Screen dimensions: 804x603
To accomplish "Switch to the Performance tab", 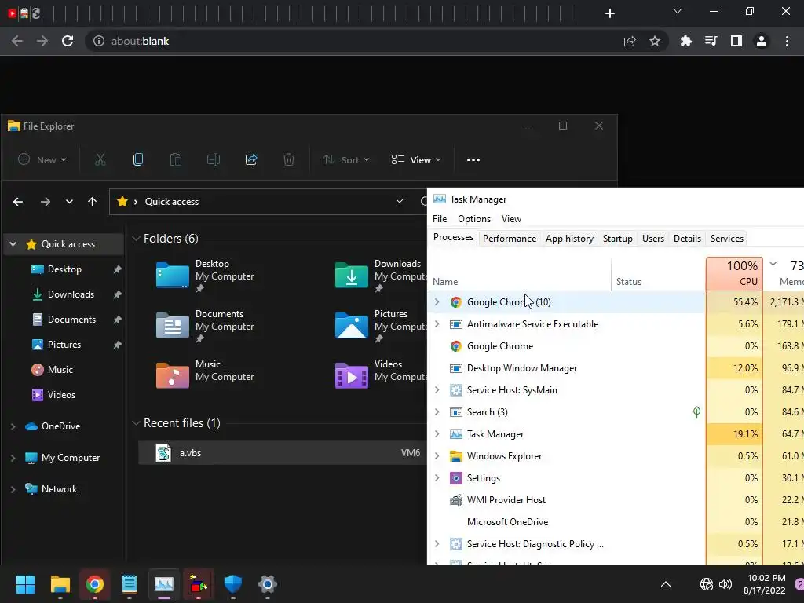I will [510, 239].
